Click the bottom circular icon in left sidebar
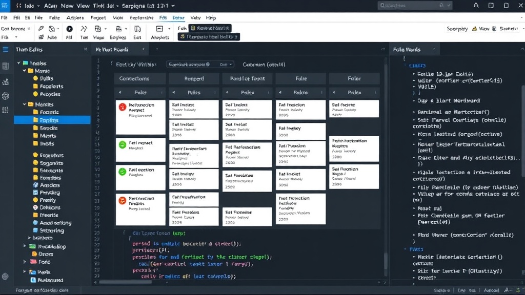This screenshot has height=295, width=525. (x=5, y=276)
